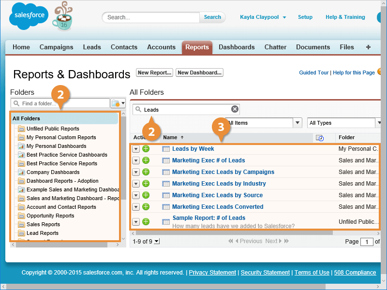Open the Documents tab

[313, 47]
